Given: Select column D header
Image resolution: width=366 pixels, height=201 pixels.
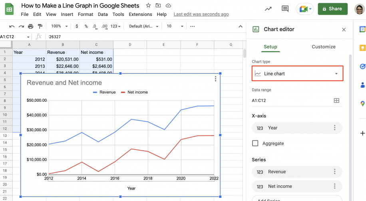Looking at the screenshot, I should coord(130,45).
